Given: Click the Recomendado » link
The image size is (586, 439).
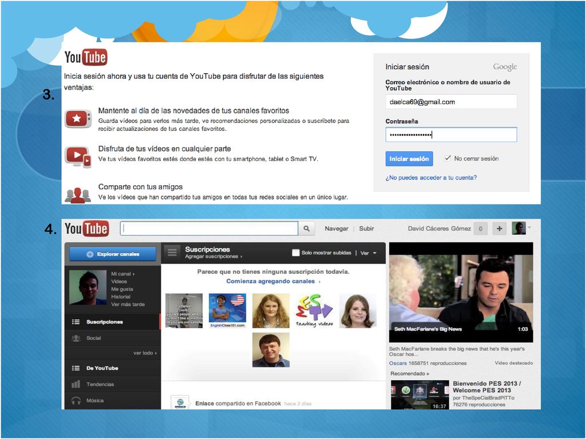Looking at the screenshot, I should pyautogui.click(x=410, y=373).
